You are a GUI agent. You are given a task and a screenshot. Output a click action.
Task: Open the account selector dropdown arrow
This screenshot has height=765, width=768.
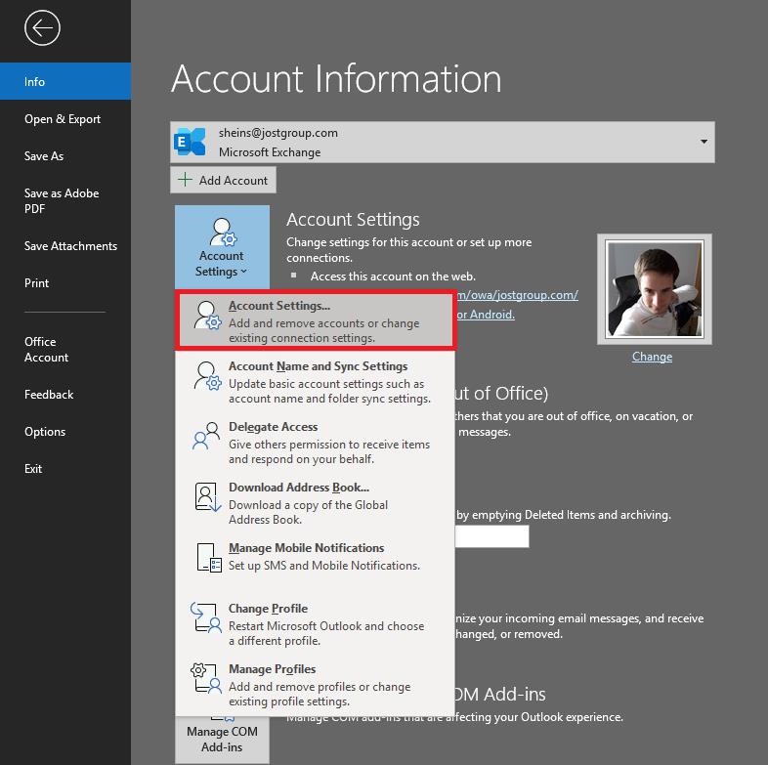(704, 142)
